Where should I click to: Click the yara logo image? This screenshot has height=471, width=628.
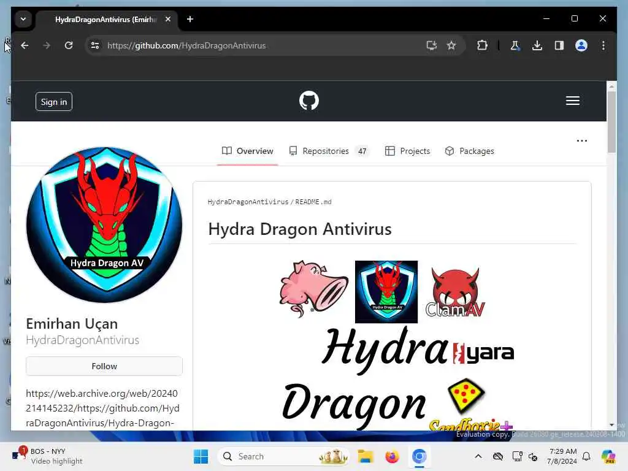coord(483,353)
